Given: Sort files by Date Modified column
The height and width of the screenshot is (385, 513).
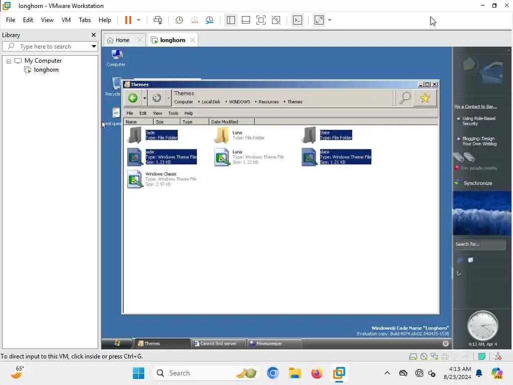Looking at the screenshot, I should tap(231, 122).
